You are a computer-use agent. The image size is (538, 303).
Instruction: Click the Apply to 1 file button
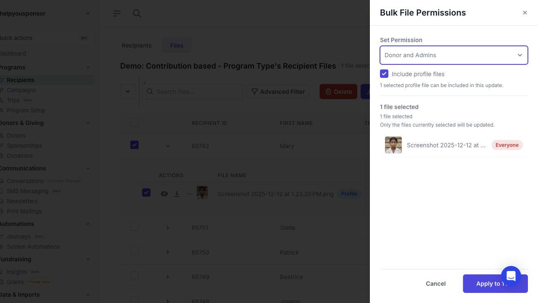495,284
